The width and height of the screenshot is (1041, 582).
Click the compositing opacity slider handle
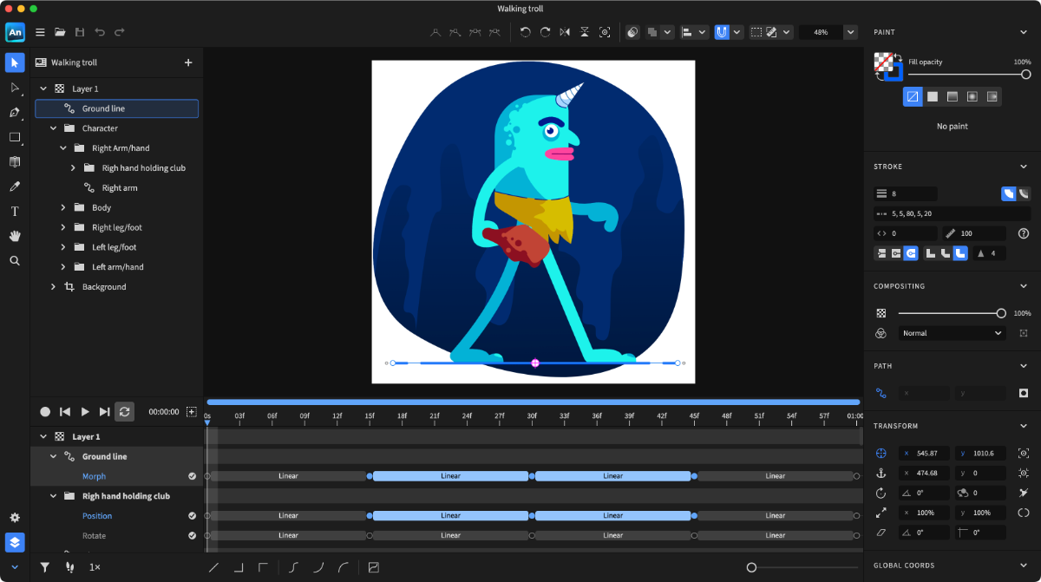click(x=1001, y=313)
